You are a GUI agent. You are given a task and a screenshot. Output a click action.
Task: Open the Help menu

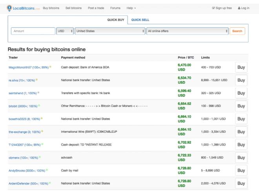click(x=131, y=8)
